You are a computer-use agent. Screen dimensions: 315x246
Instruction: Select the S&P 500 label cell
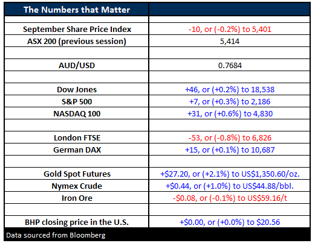(x=77, y=101)
